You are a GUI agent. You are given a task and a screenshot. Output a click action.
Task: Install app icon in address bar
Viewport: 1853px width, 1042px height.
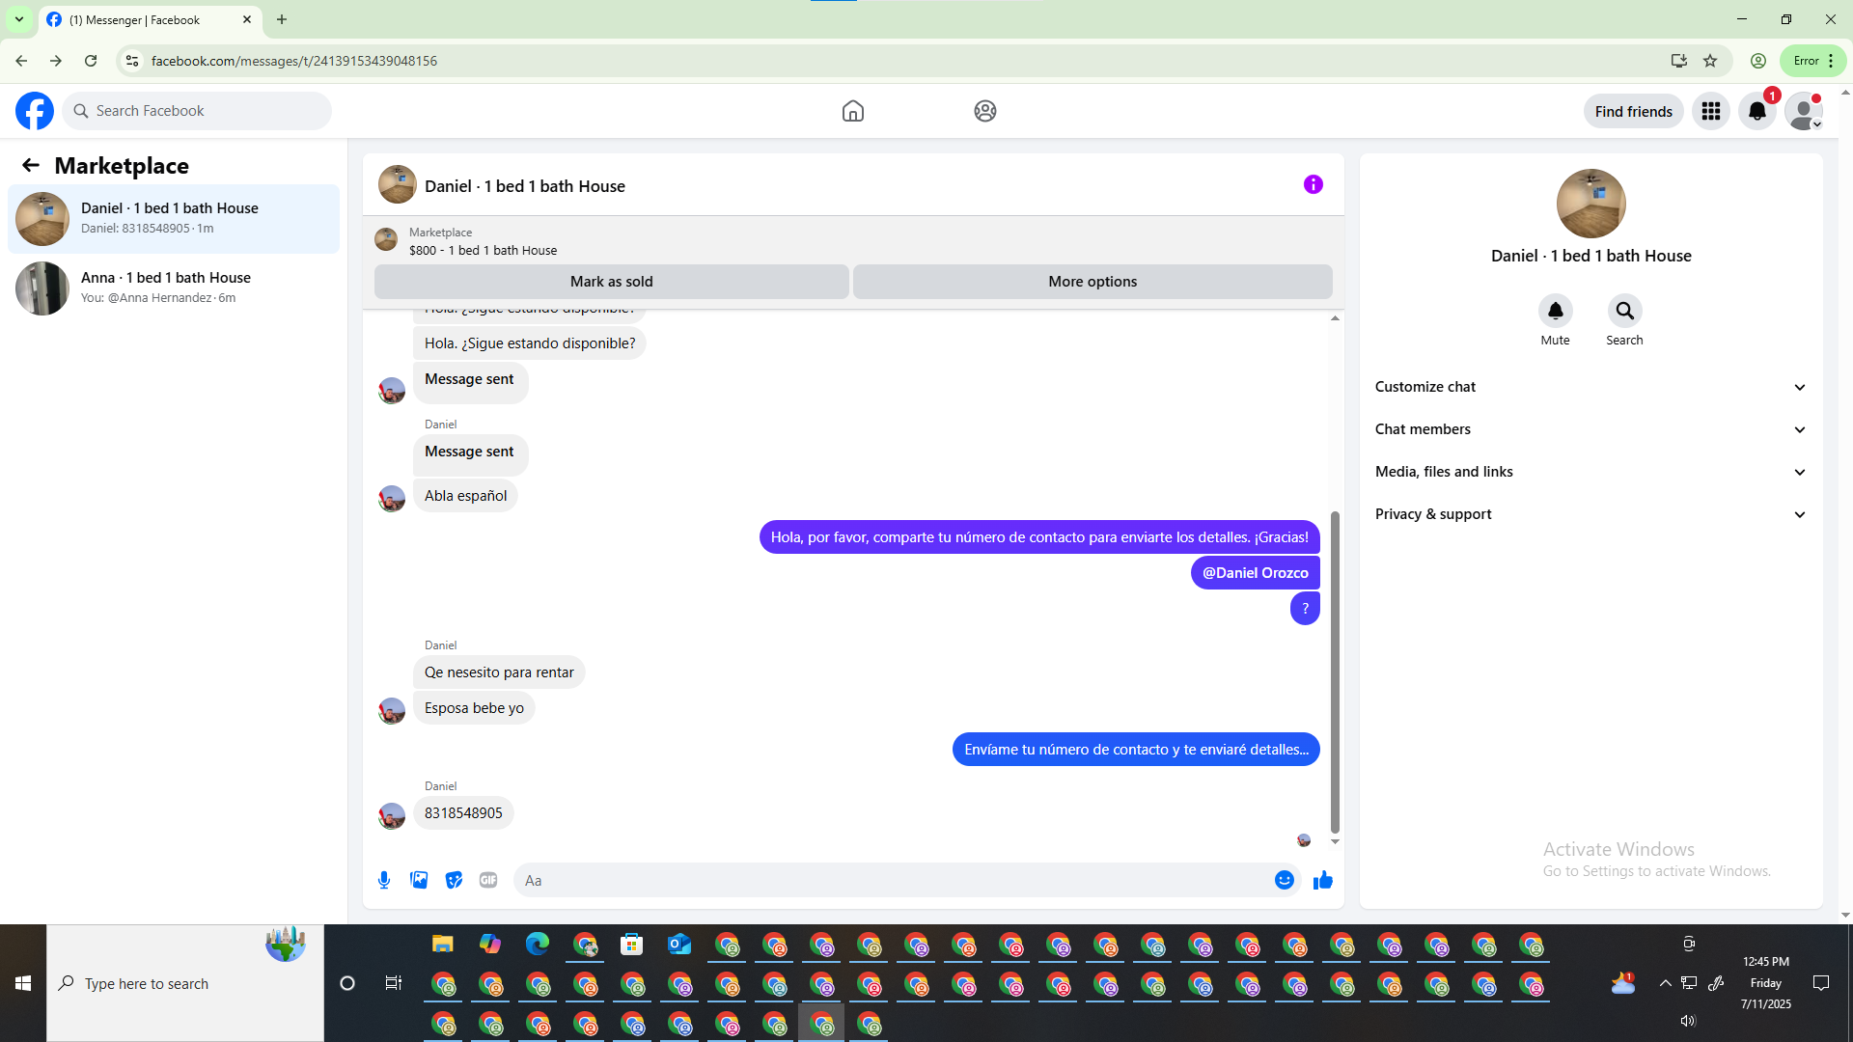pyautogui.click(x=1679, y=61)
